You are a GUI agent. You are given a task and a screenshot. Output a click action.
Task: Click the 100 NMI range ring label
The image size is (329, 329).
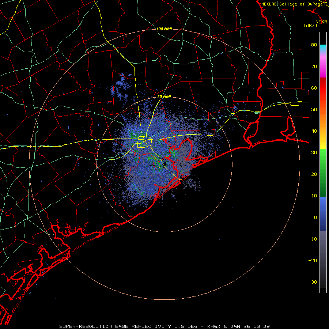(x=164, y=29)
